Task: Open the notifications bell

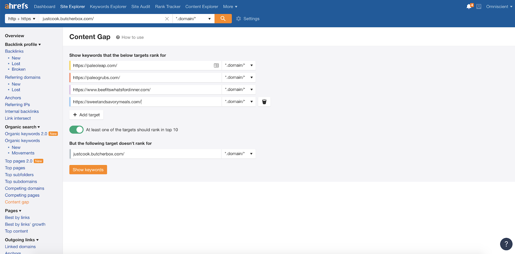Action: tap(469, 6)
